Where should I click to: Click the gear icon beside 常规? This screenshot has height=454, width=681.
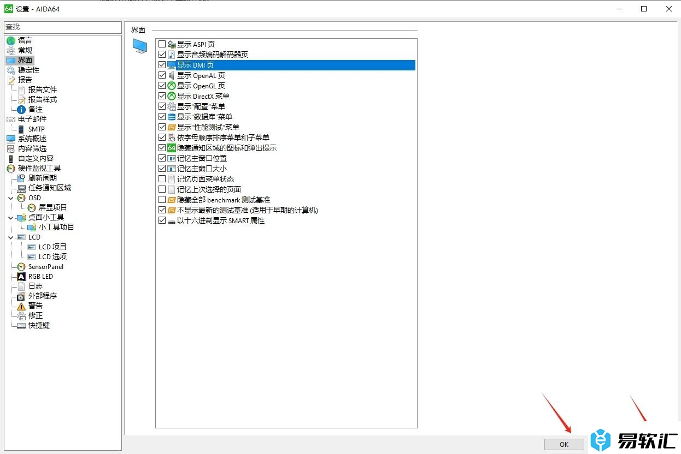[x=11, y=50]
